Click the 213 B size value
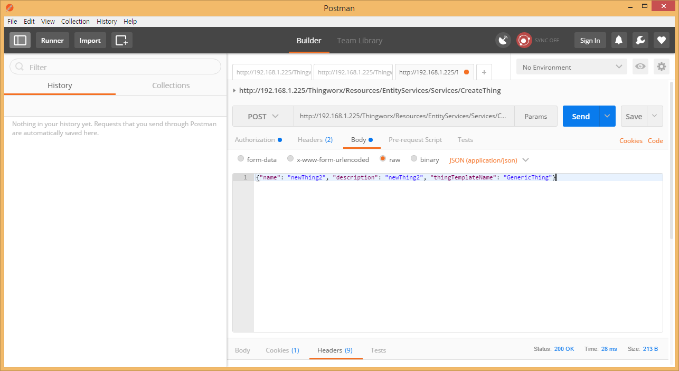 650,349
